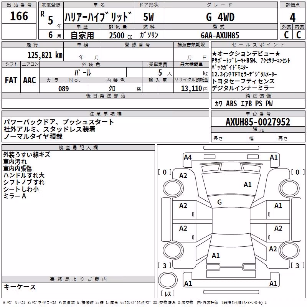
Task: Click the color number 089
Action: click(64, 89)
